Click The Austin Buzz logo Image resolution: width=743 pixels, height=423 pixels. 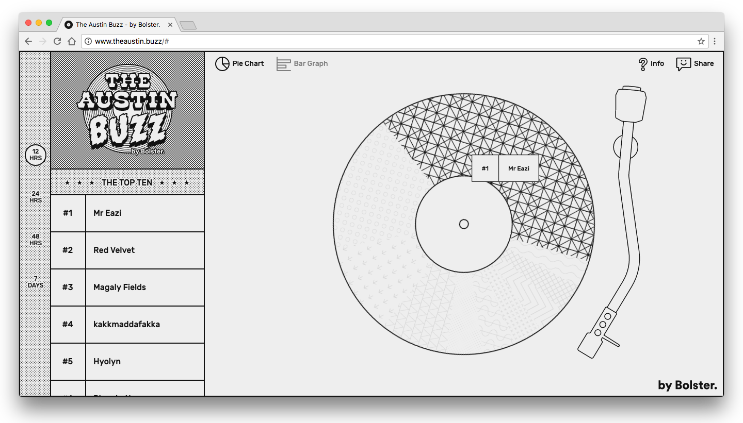(x=127, y=110)
